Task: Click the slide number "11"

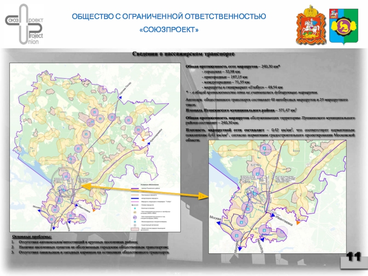Action: coord(353,257)
